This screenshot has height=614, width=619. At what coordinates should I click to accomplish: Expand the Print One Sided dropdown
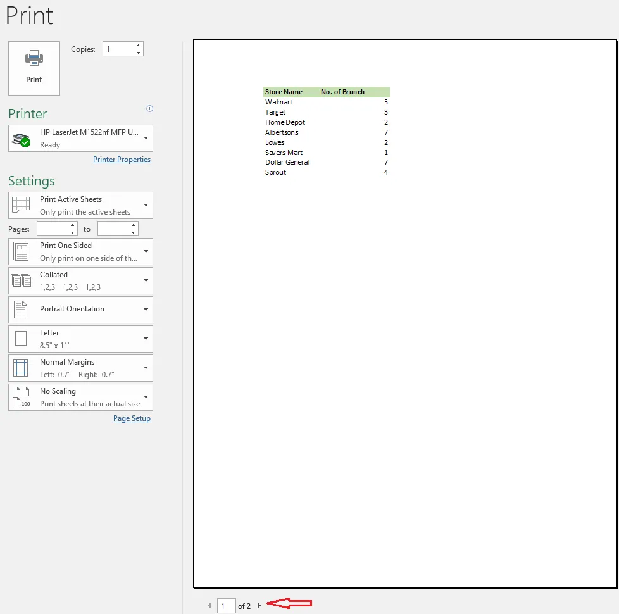(80, 251)
